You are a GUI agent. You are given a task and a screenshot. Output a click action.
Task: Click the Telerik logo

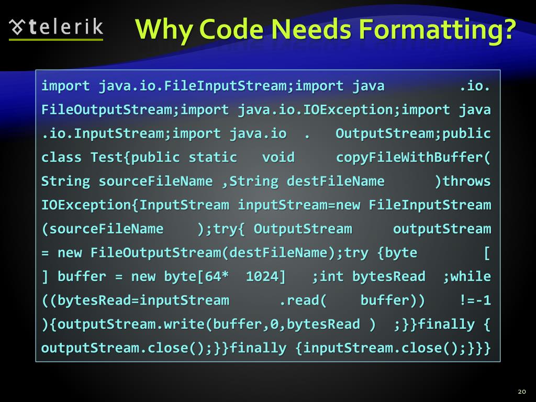pos(56,28)
